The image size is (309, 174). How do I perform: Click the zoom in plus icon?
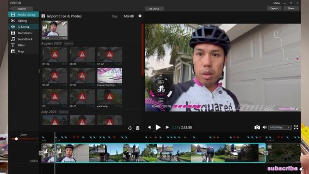[37, 139]
